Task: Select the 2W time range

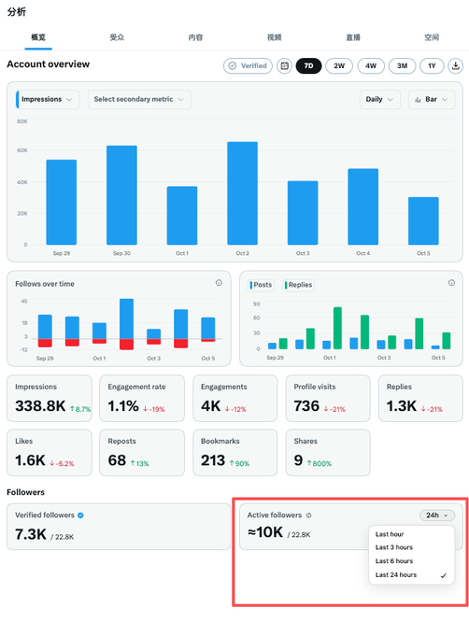Action: (339, 65)
